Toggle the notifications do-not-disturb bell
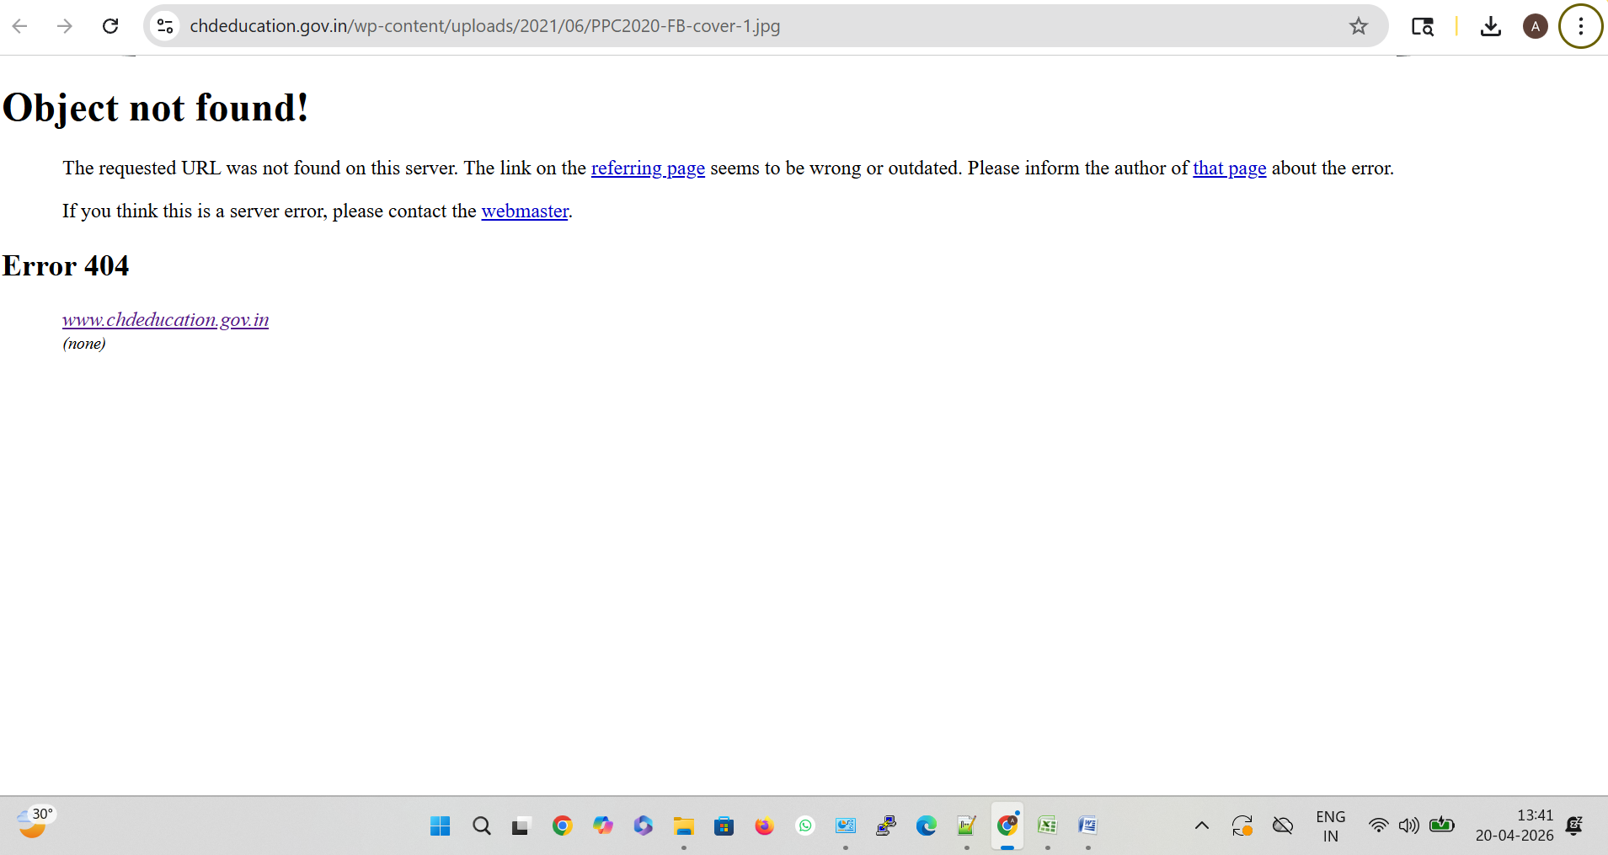This screenshot has width=1608, height=855. pyautogui.click(x=1573, y=826)
